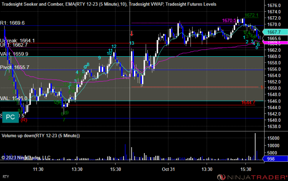This screenshot has height=181, width=288.
Task: Select the VAL: 1646.0 level label
Action: pyautogui.click(x=13, y=98)
